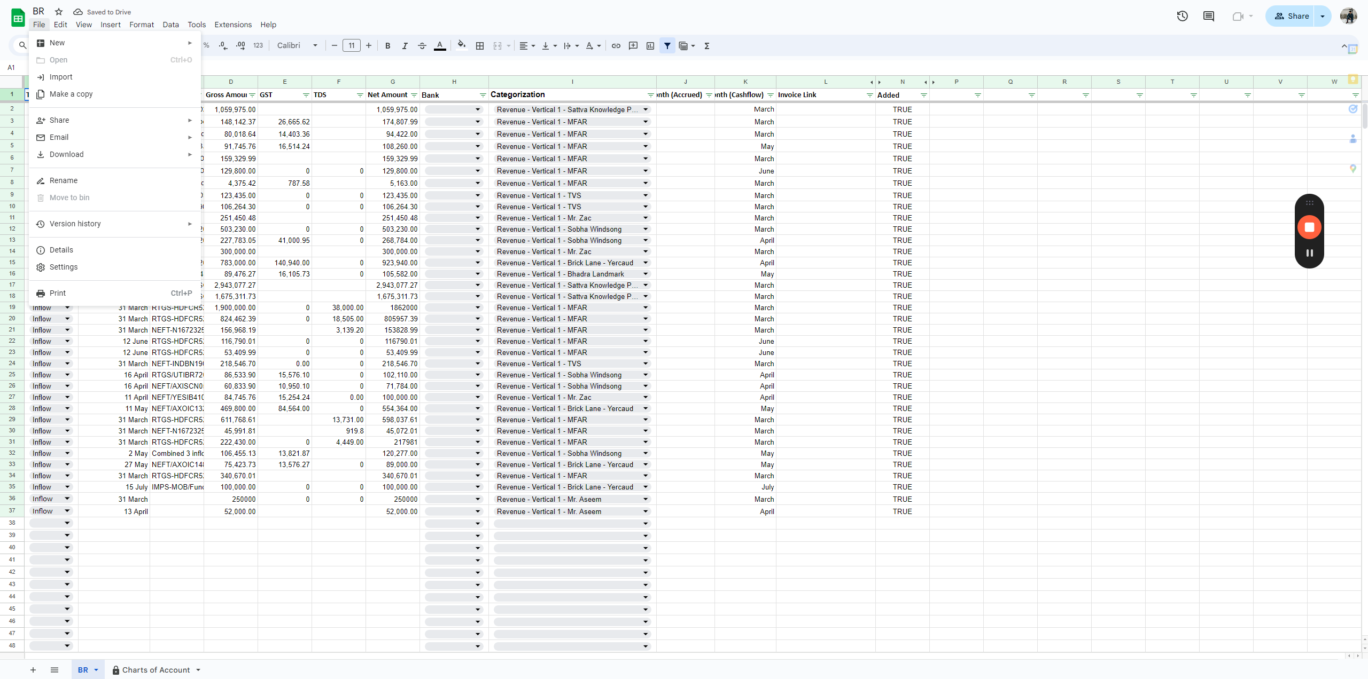
Task: Click the Bold formatting icon
Action: click(387, 46)
